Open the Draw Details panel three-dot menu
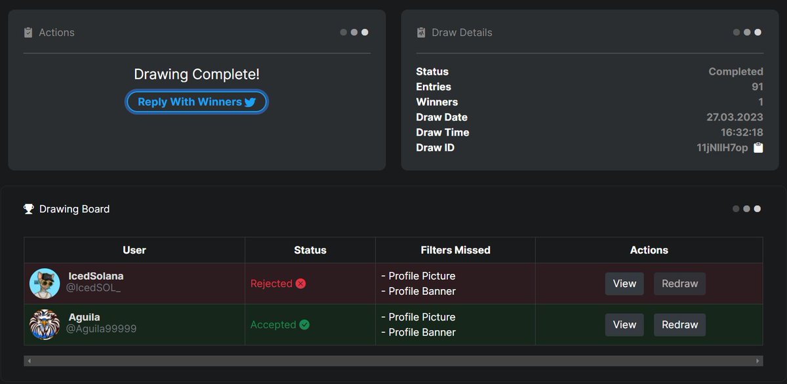 coord(747,32)
